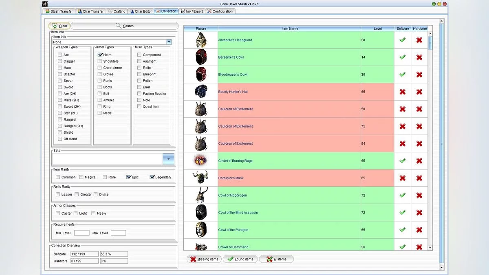
Task: Click the Anchorite's Headguard item picture
Action: coord(200,40)
